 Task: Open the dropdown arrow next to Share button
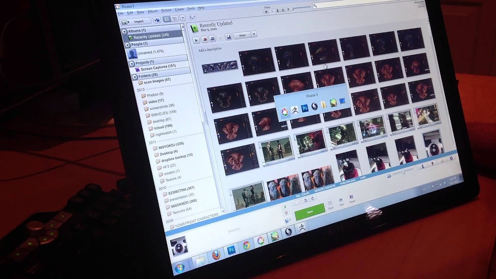(x=254, y=34)
